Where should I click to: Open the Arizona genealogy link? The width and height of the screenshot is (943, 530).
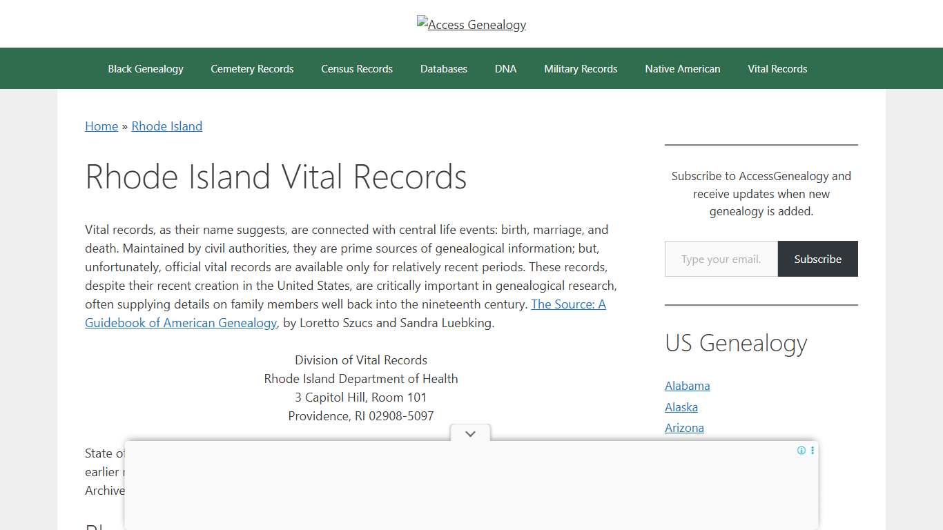tap(684, 428)
